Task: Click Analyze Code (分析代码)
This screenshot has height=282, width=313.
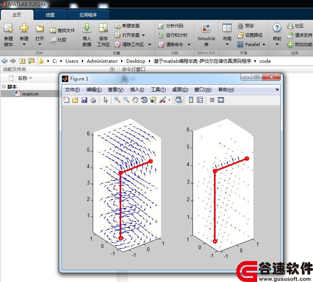Action: coord(171,26)
